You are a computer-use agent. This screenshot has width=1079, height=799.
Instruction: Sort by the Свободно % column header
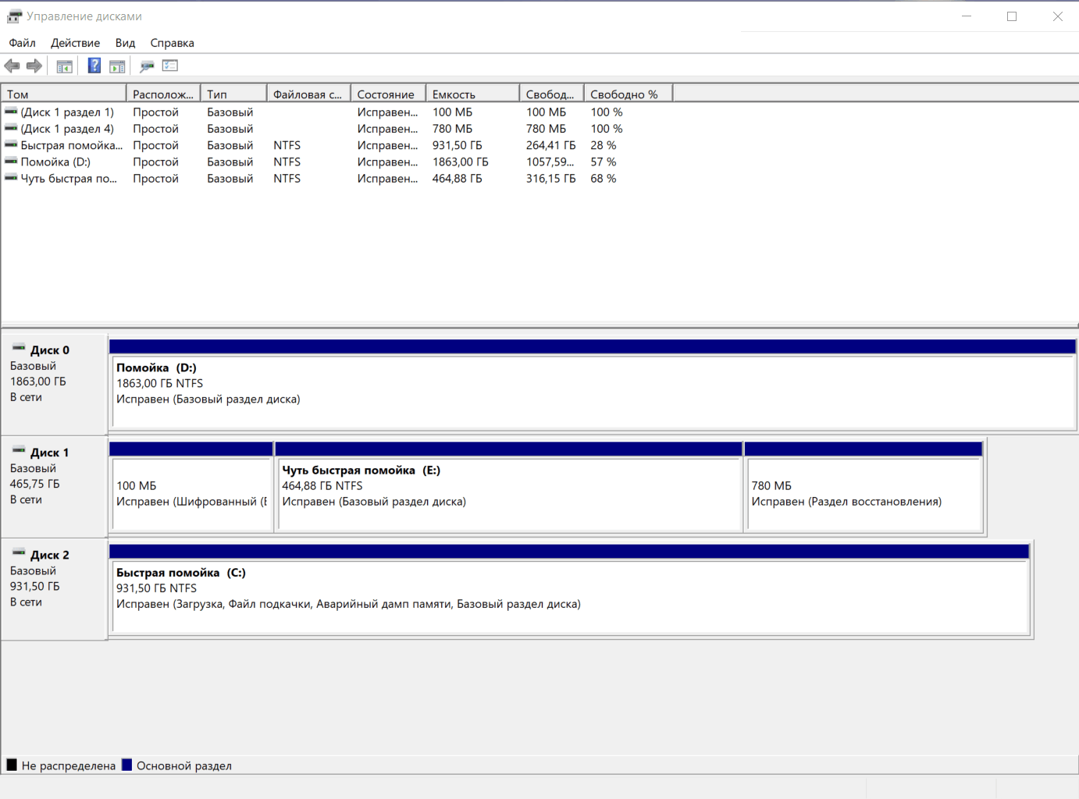(x=628, y=94)
